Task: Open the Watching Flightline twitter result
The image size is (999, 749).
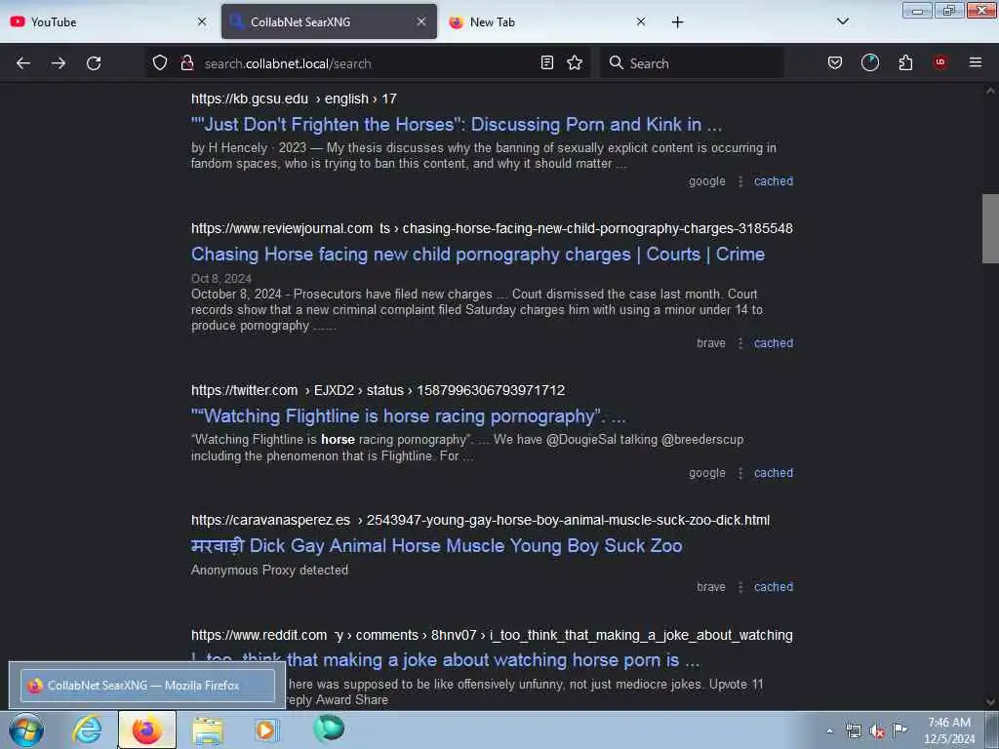Action: click(409, 415)
